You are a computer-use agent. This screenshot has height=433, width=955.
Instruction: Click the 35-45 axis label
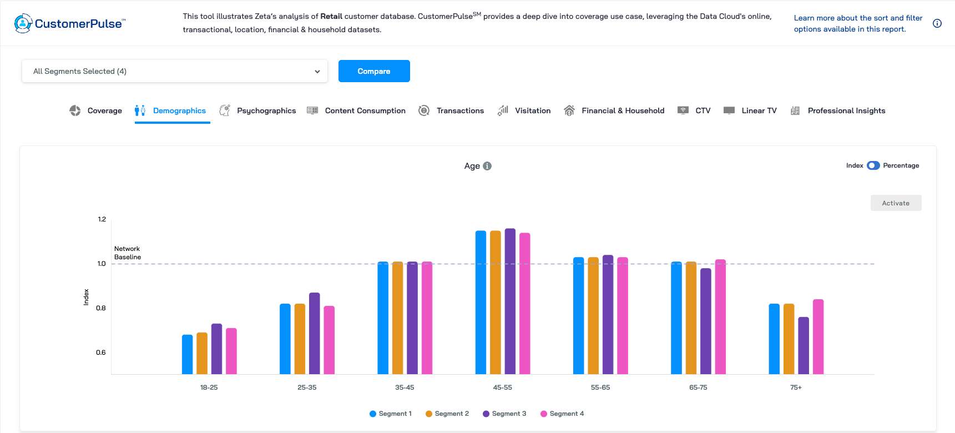pos(405,387)
